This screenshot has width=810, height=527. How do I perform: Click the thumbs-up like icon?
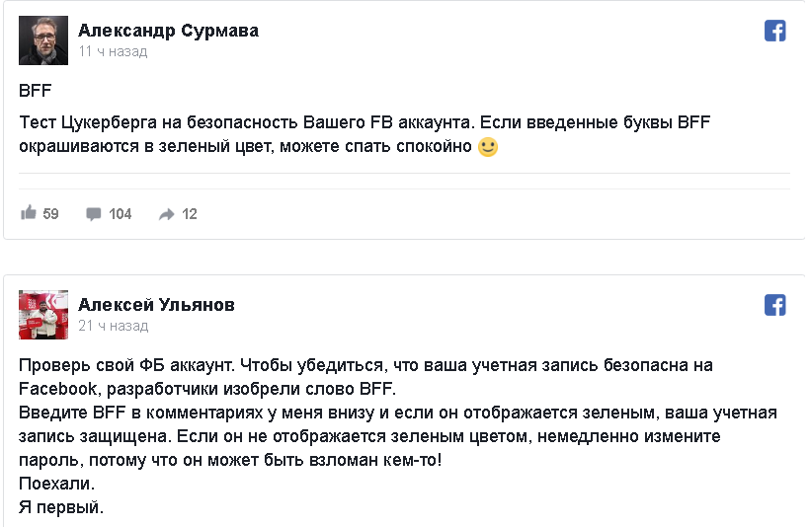click(29, 213)
